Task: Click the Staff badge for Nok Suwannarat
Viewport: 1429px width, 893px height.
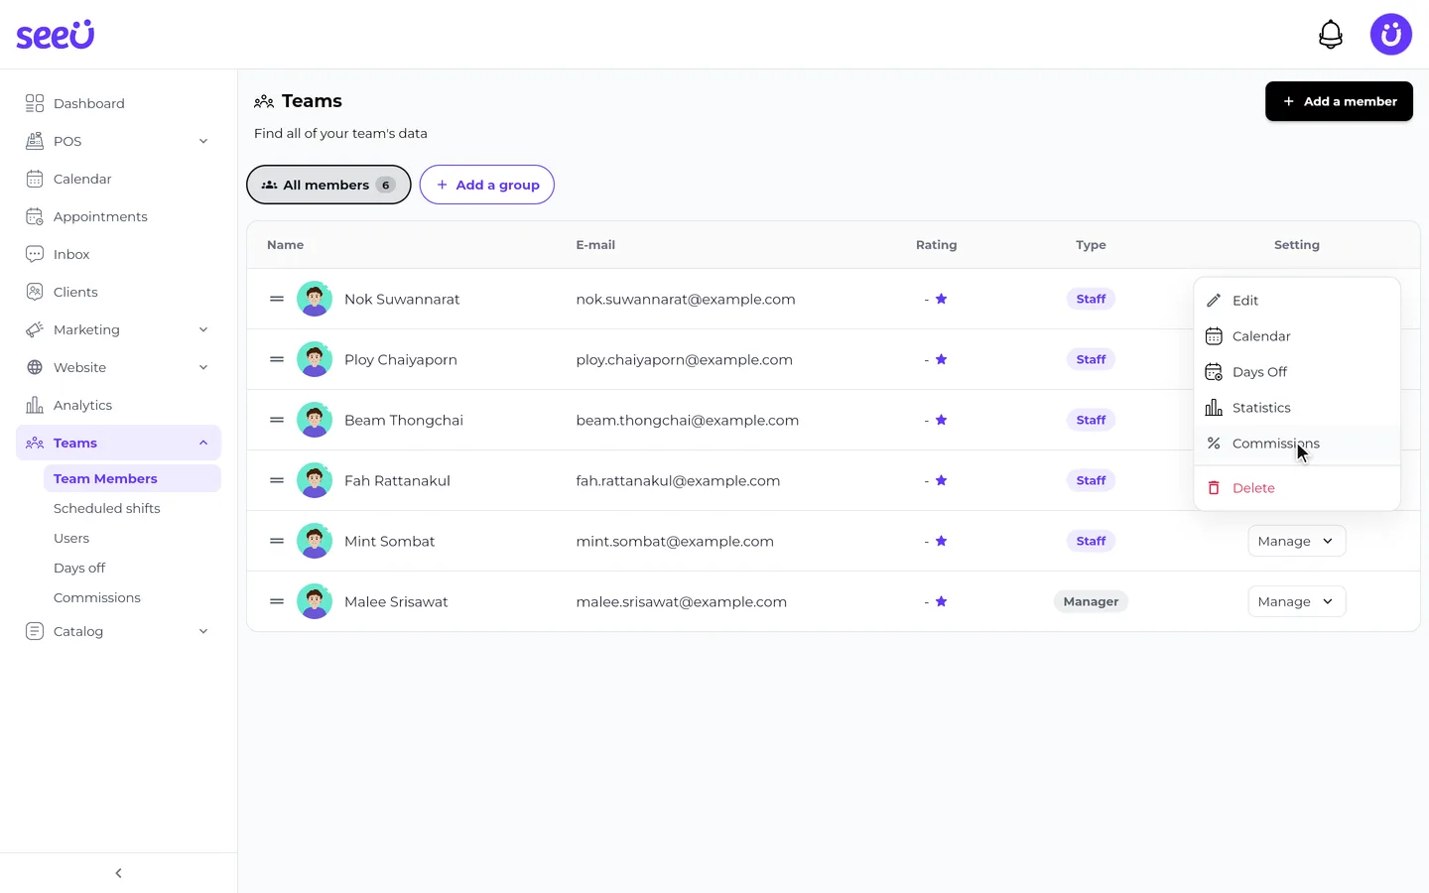Action: tap(1091, 299)
